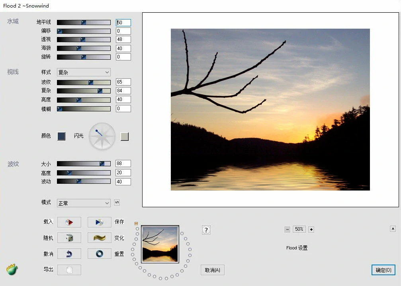Click the 海拔 altitude slider
The height and width of the screenshot is (286, 401).
84,48
